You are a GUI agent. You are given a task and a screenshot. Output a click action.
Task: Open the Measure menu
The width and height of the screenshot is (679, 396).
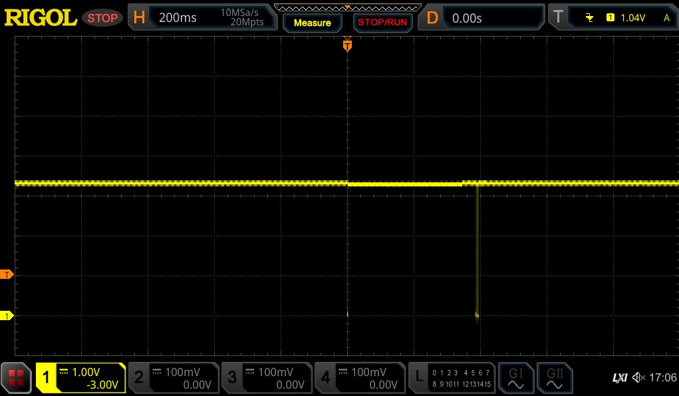(312, 23)
